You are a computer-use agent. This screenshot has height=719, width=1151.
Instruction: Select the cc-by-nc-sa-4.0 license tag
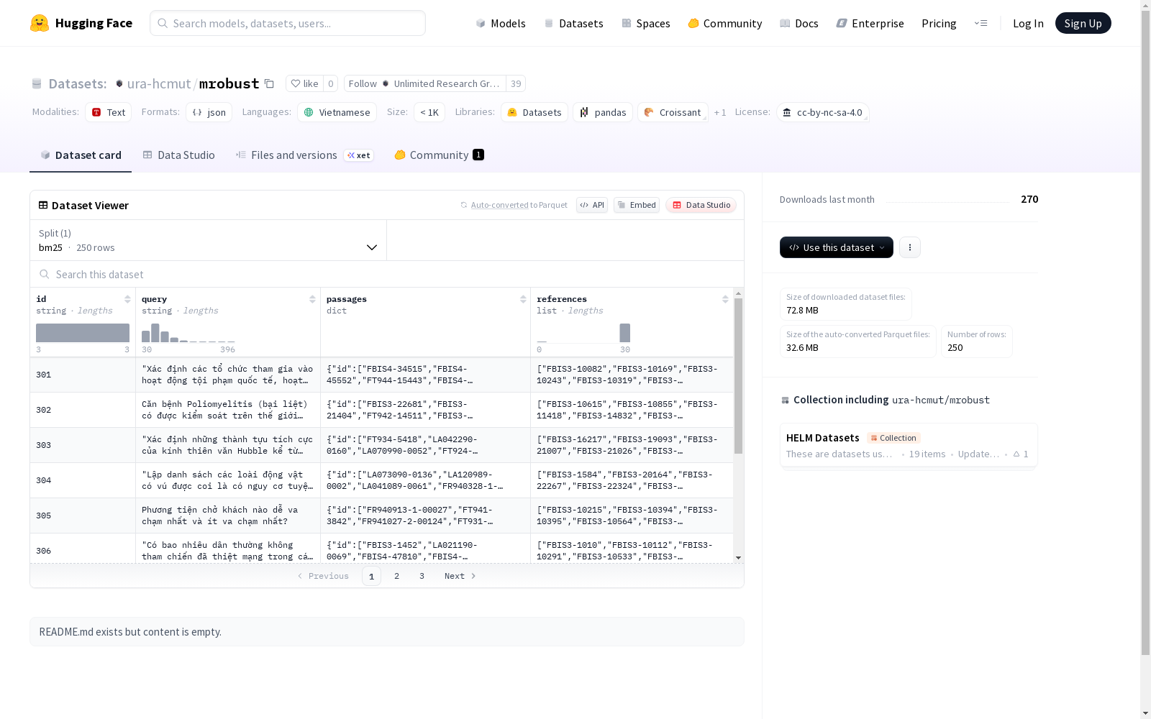pyautogui.click(x=823, y=112)
